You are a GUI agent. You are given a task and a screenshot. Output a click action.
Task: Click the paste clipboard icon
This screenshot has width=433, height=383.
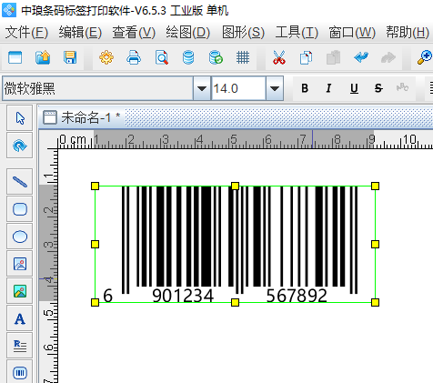click(x=333, y=57)
